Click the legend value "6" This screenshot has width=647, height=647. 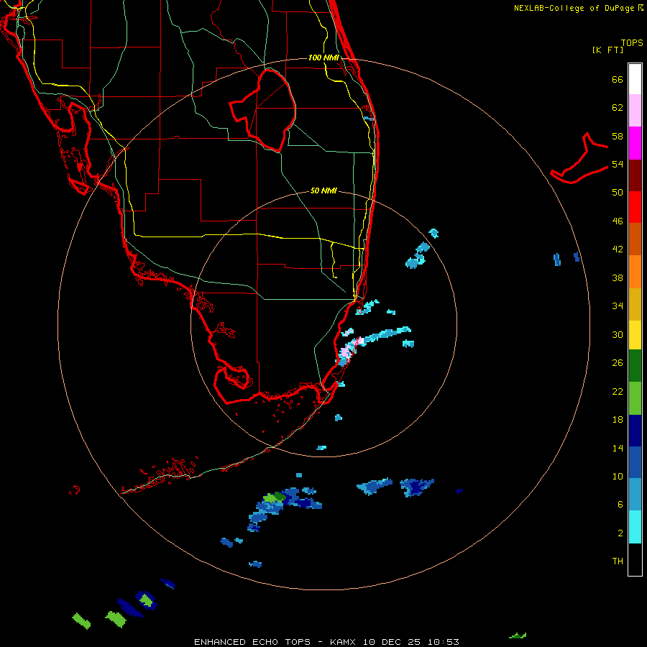620,505
